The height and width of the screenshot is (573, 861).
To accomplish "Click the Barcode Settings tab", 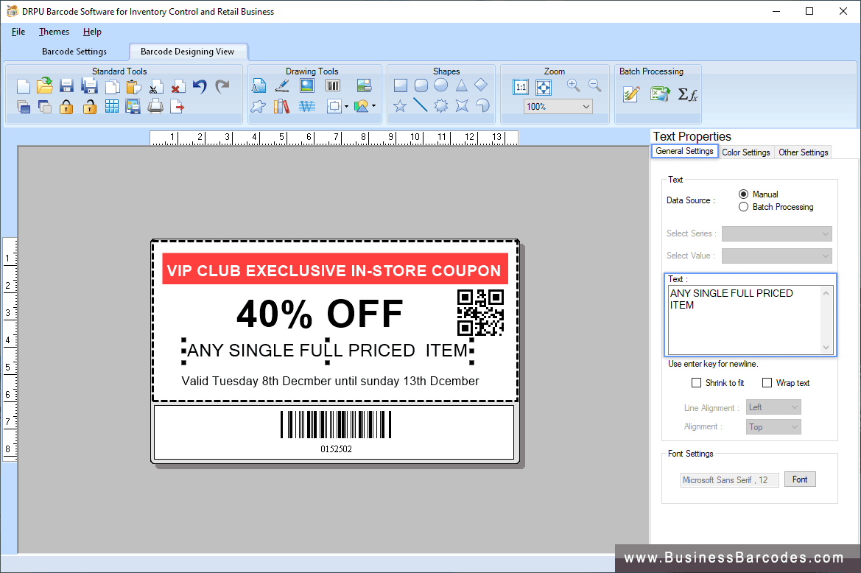I will tap(74, 52).
